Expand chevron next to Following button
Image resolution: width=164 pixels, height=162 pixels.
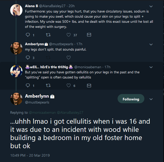151,99
